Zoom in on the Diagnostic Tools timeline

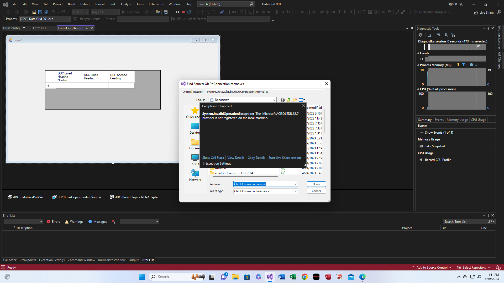click(439, 35)
